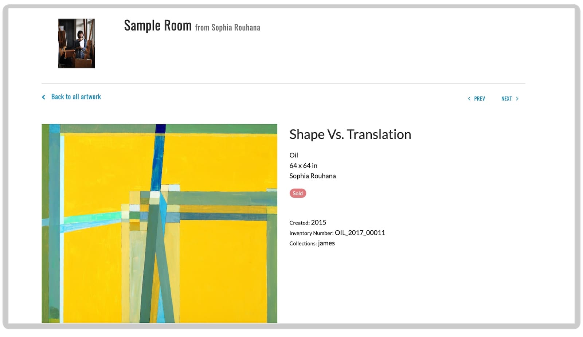
Task: Click "from Sophia Rouhana" in the header
Action: coord(227,28)
